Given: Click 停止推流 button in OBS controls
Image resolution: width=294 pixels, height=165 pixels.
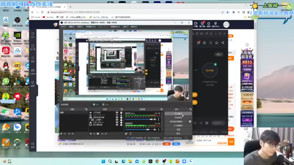Looking at the screenshot, I should coord(178,114).
